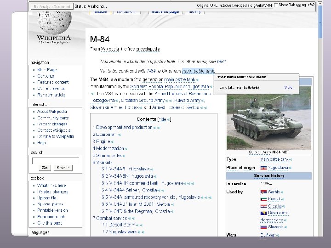Open the Gulf war link in Wars row
The height and width of the screenshot is (248, 331).
click(x=268, y=235)
